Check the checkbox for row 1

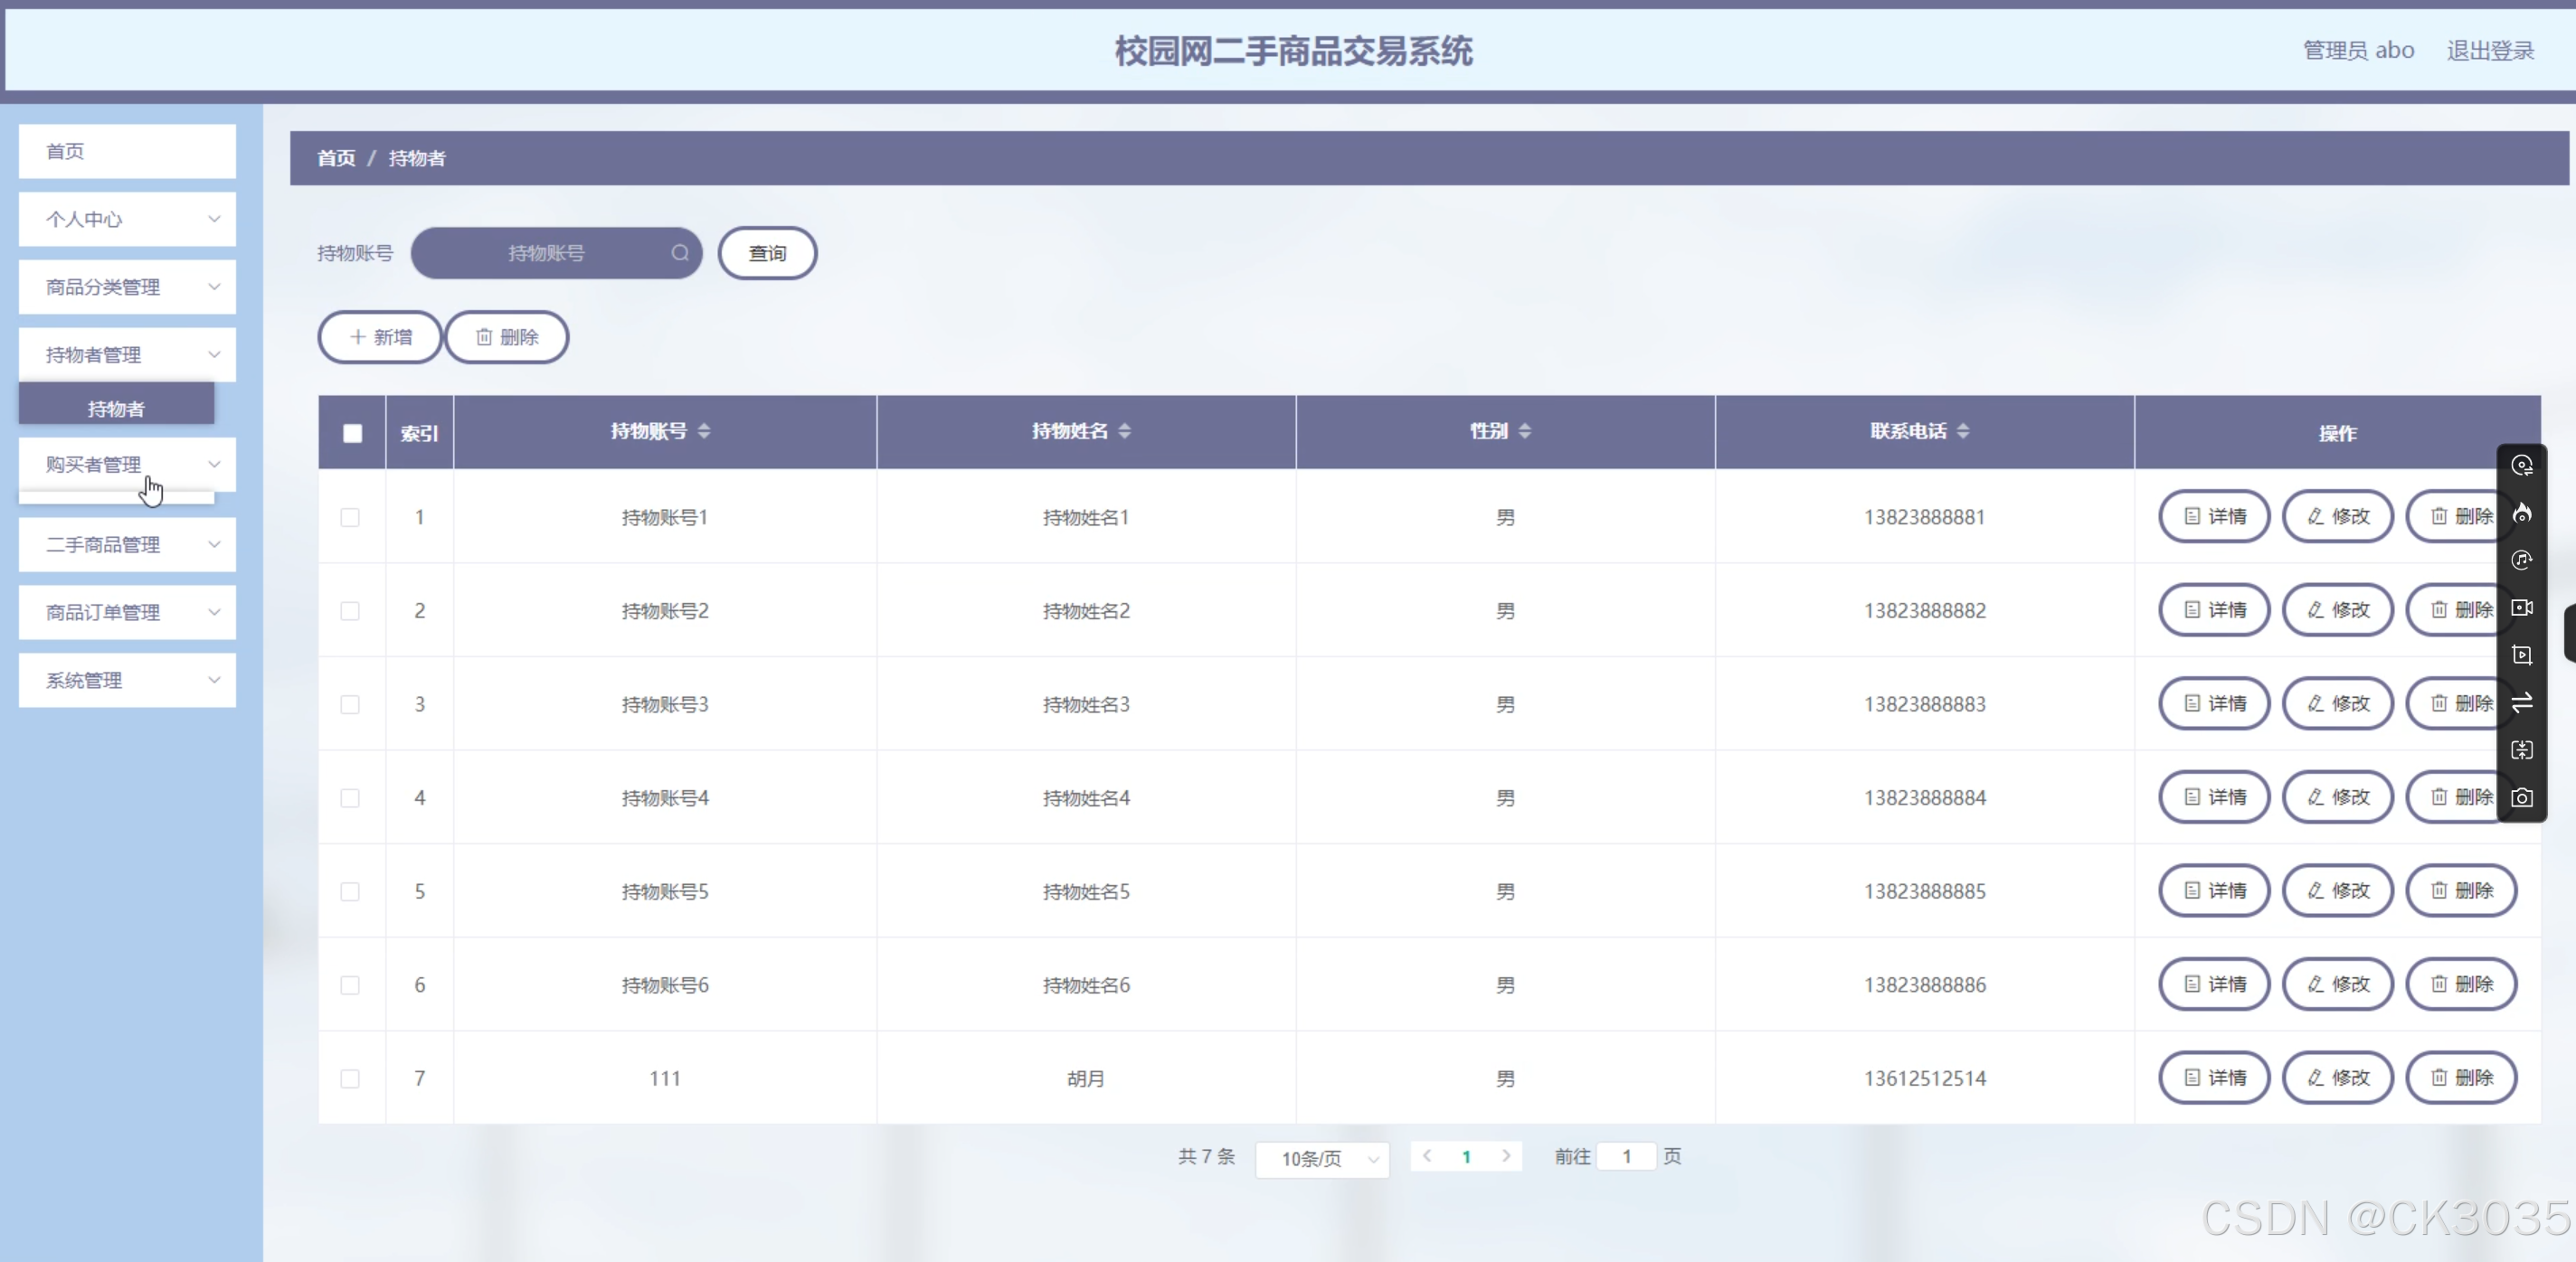point(350,518)
